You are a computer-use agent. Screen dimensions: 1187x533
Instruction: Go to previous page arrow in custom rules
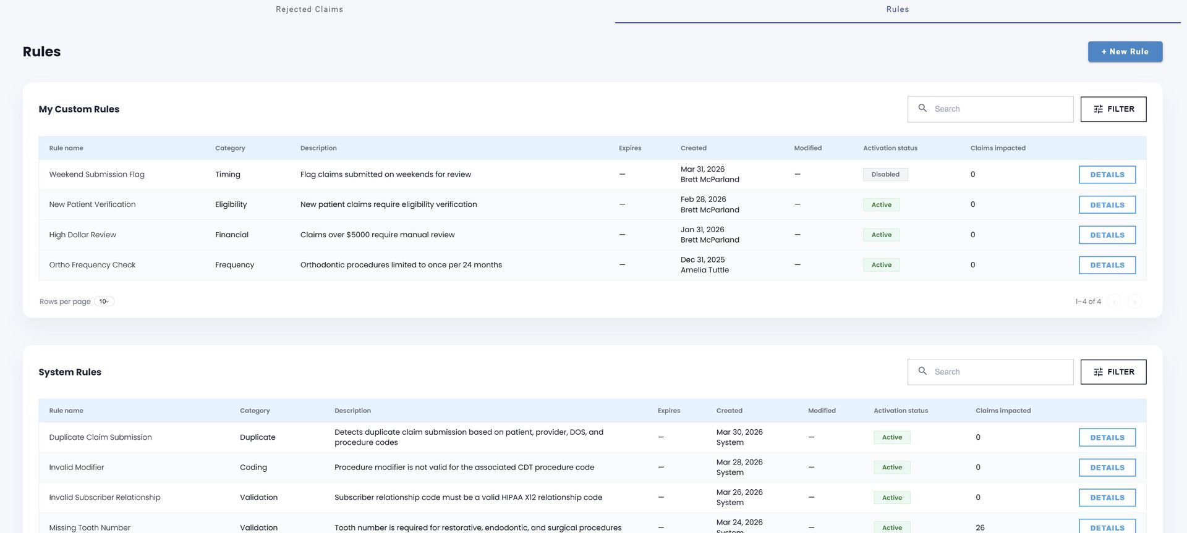[1114, 301]
